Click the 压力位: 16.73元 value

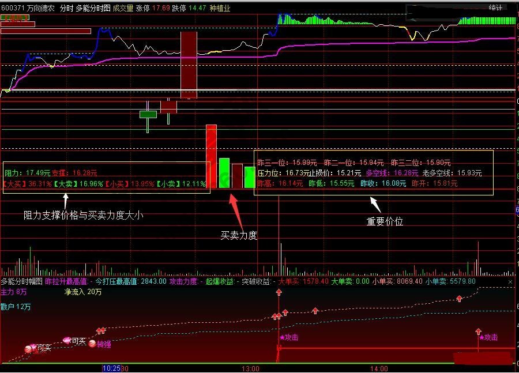(284, 173)
